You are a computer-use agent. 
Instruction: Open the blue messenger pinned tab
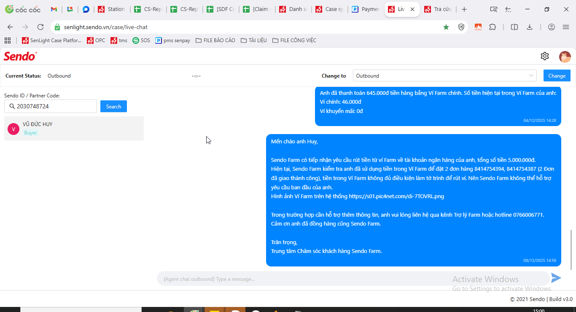point(86,9)
